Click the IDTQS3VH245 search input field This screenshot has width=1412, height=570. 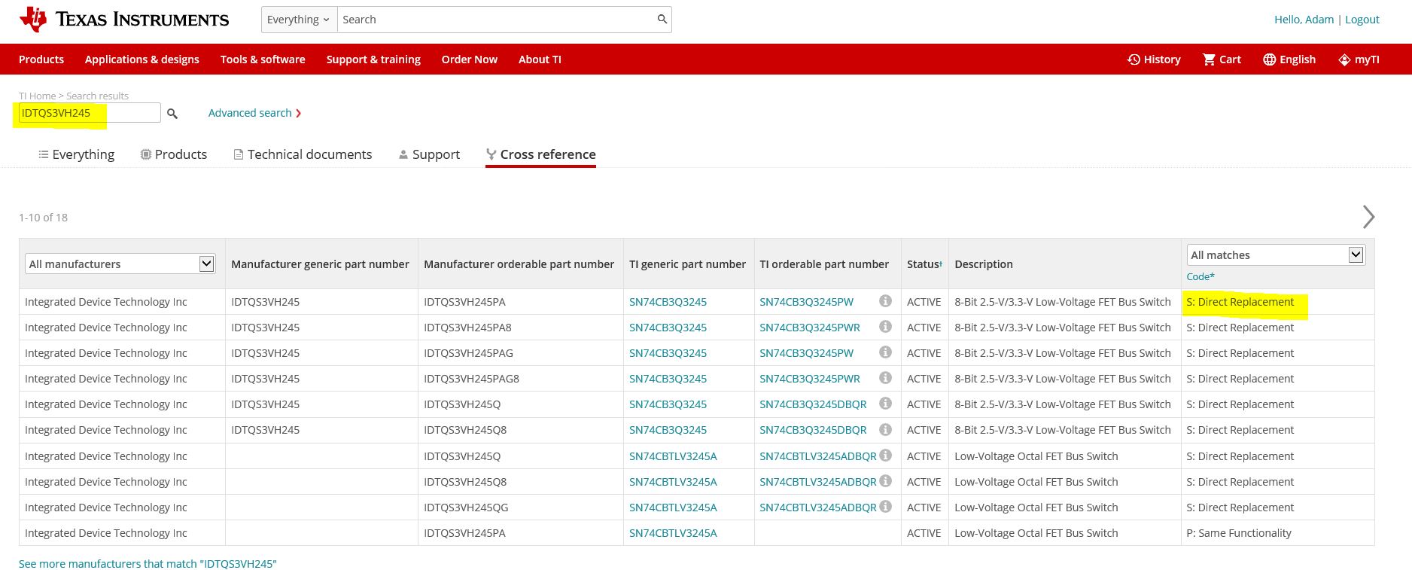[x=90, y=113]
